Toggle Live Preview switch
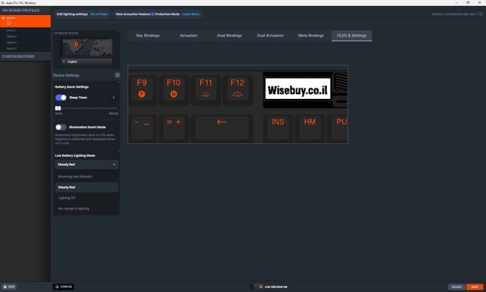The image size is (486, 292). pos(258,287)
